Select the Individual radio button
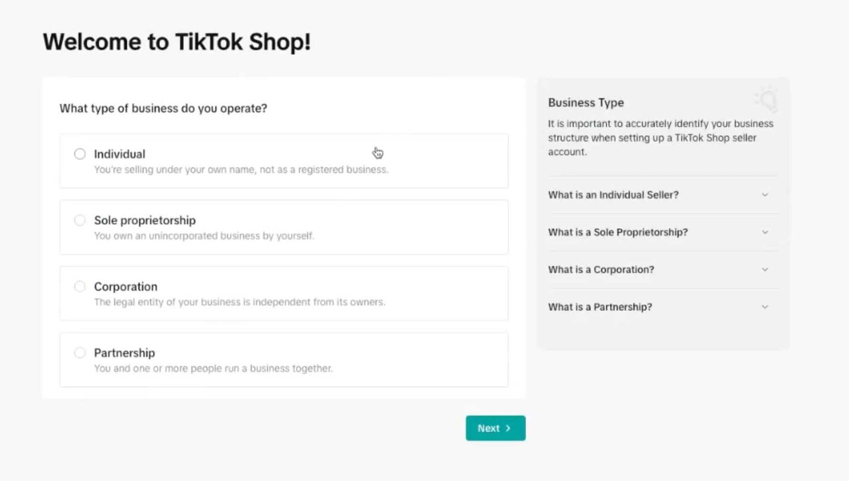Viewport: 849px width, 481px height. [80, 154]
